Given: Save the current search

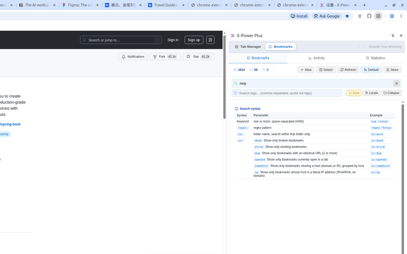Looking at the screenshot, I should 354,93.
